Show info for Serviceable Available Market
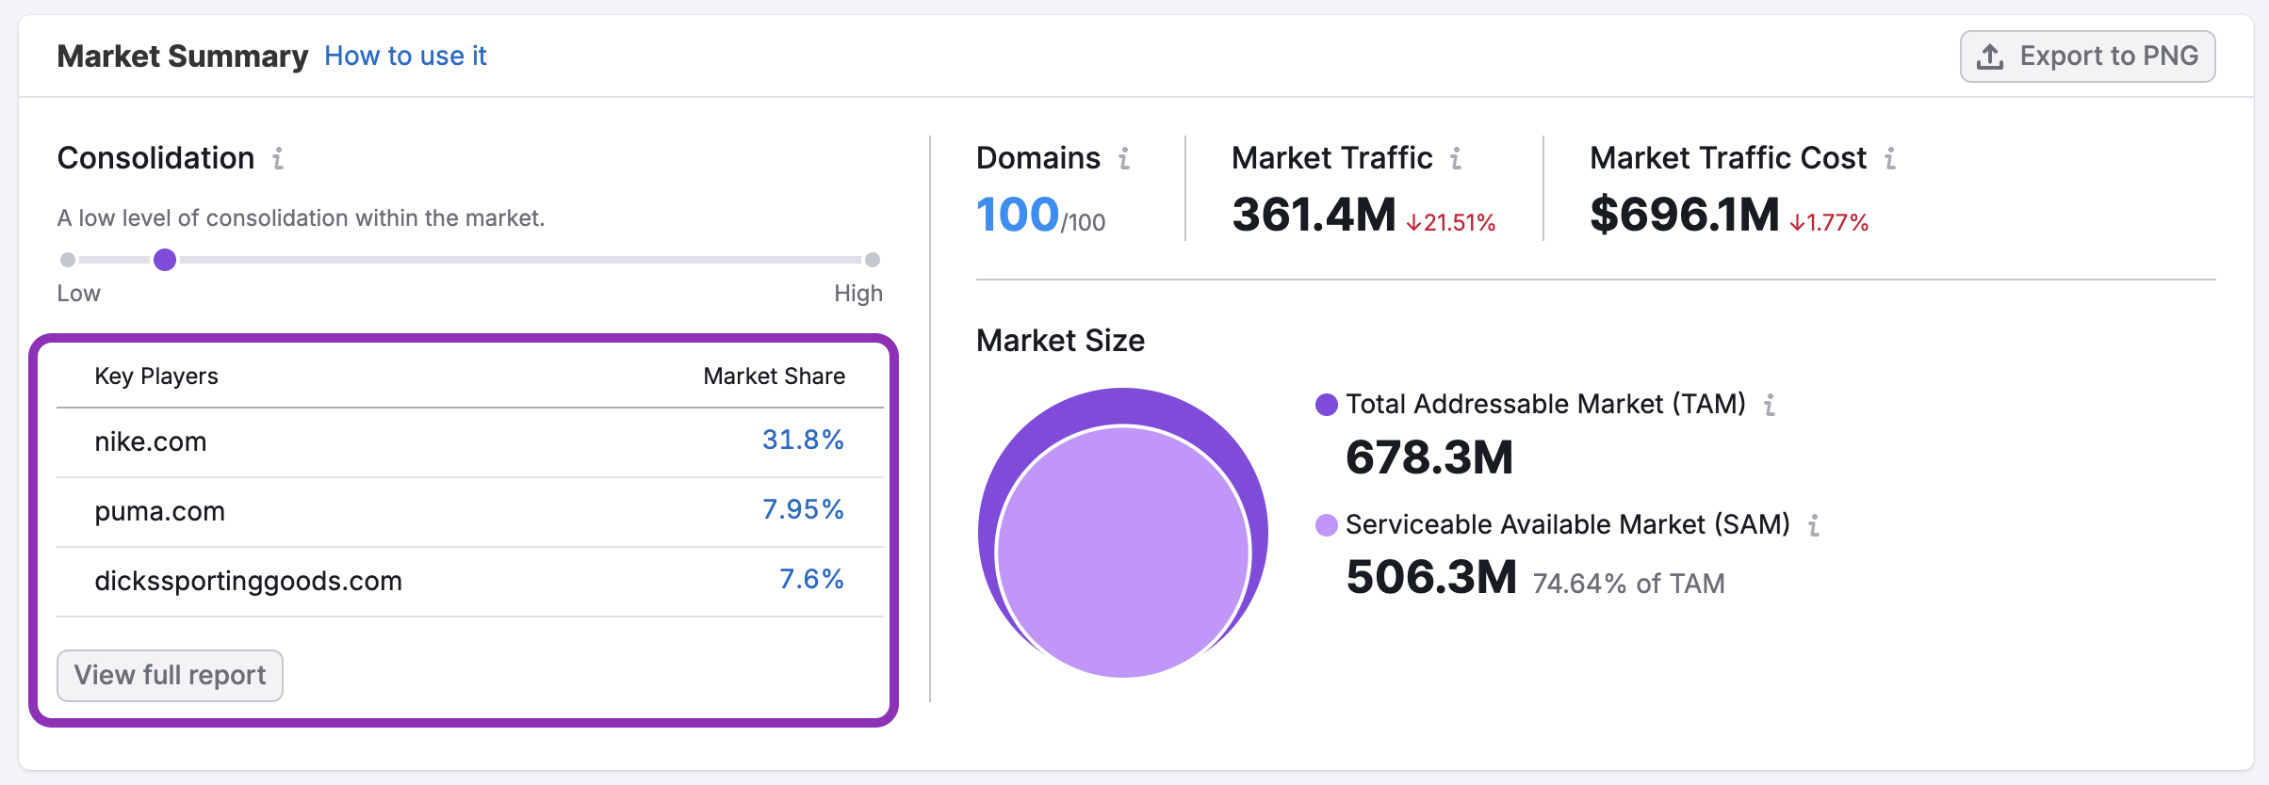2269x785 pixels. (x=1814, y=525)
